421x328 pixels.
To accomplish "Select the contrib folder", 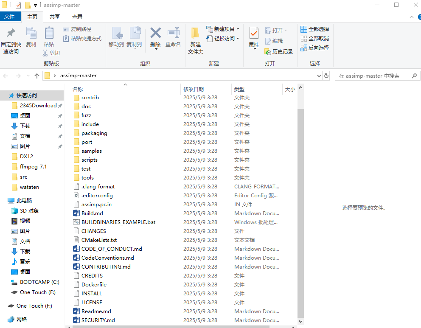I will pos(90,98).
